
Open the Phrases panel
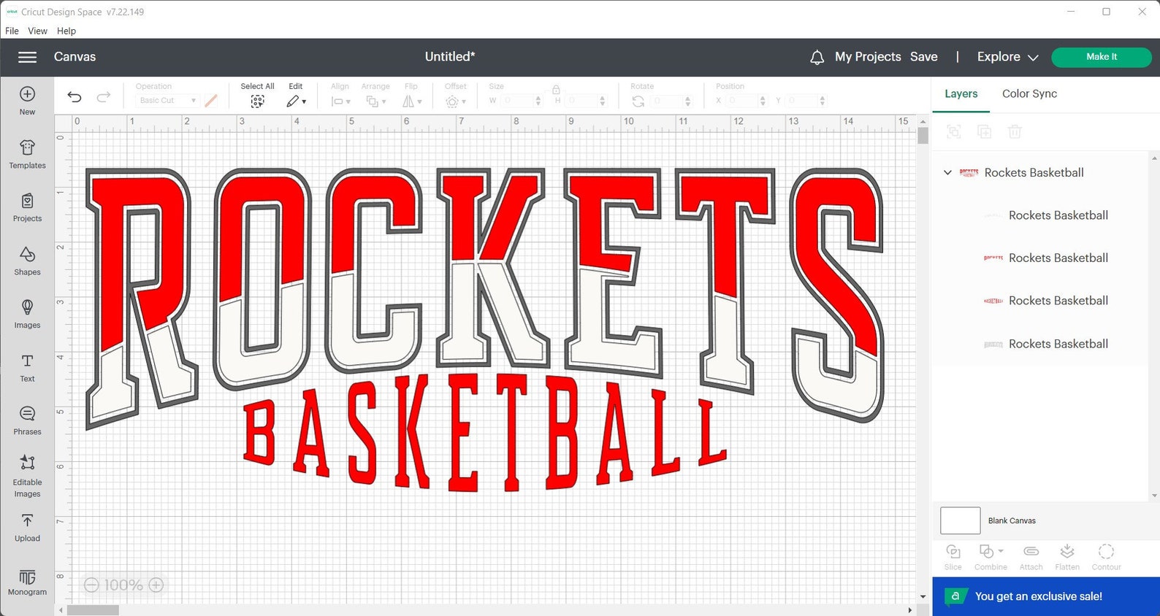(27, 420)
